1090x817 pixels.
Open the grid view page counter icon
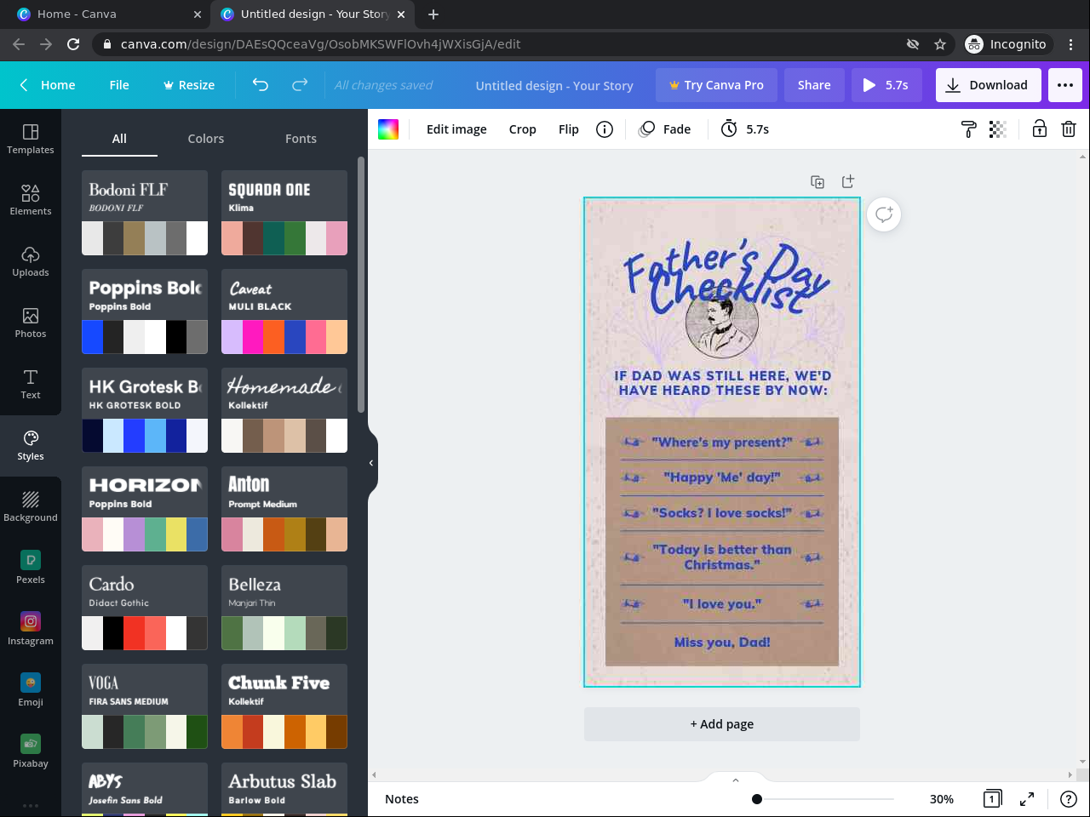coord(992,799)
